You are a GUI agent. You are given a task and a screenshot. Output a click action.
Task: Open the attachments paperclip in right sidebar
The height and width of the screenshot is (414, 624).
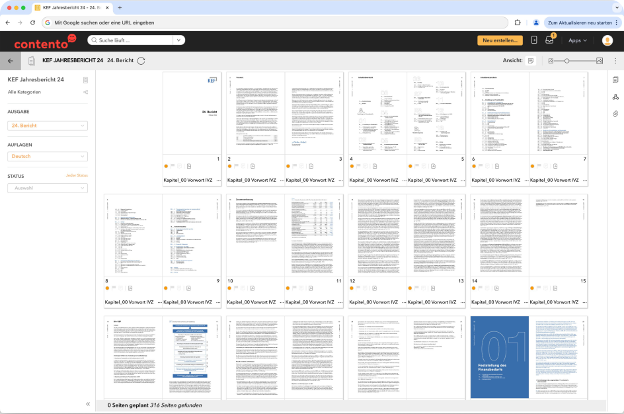click(x=615, y=114)
